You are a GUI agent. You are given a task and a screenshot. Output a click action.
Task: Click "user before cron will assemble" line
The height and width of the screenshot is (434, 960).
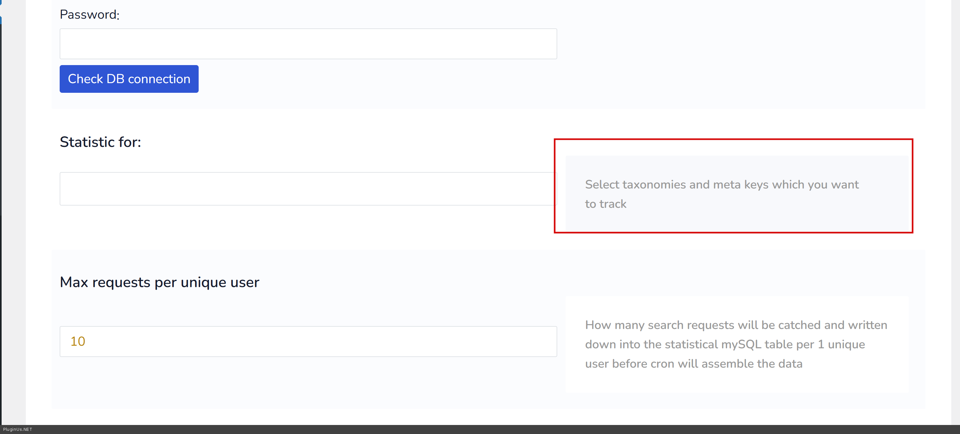(693, 364)
